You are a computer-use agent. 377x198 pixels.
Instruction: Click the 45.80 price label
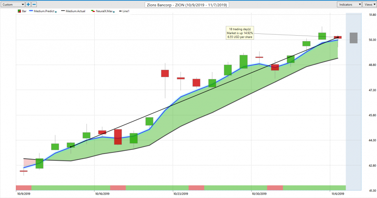click(x=373, y=115)
